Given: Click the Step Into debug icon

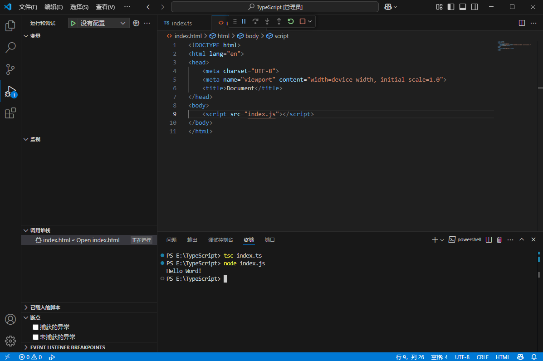Looking at the screenshot, I should click(267, 21).
